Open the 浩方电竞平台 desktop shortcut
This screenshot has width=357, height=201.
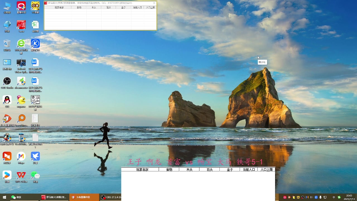click(7, 139)
